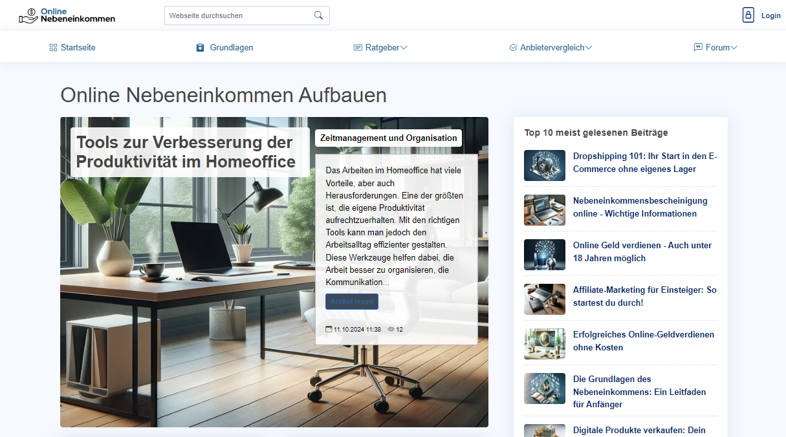The width and height of the screenshot is (786, 437).
Task: Open the Dropshipping 101 article link
Action: point(645,162)
